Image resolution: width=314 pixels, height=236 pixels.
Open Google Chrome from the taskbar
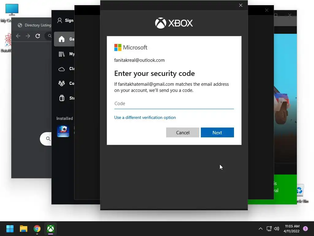click(37, 229)
